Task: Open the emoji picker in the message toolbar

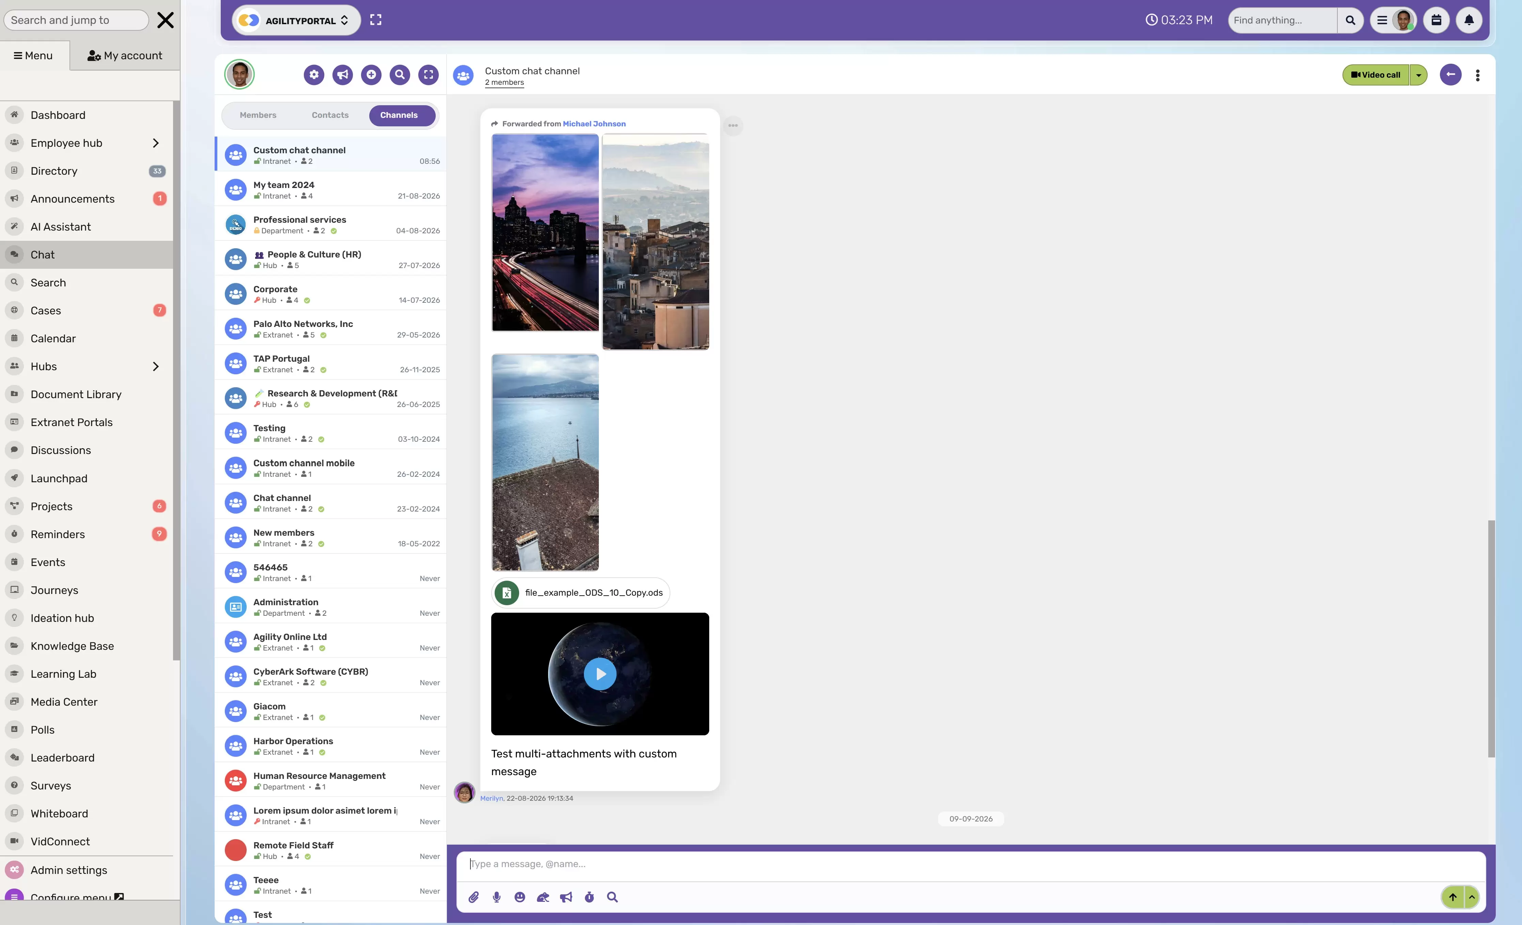Action: 519,897
